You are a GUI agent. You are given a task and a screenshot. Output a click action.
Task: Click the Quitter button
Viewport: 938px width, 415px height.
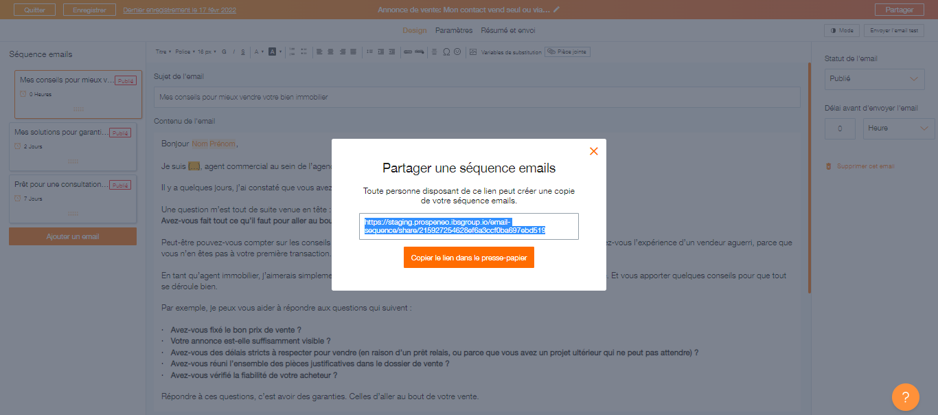pos(34,10)
